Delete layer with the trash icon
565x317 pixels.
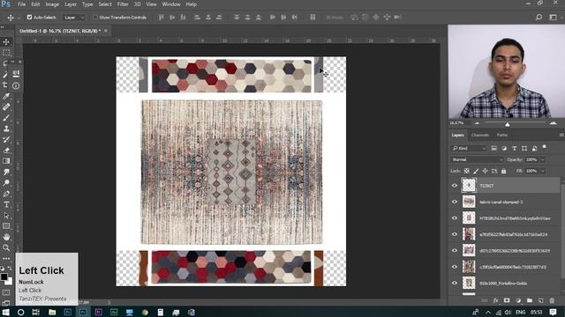552,300
